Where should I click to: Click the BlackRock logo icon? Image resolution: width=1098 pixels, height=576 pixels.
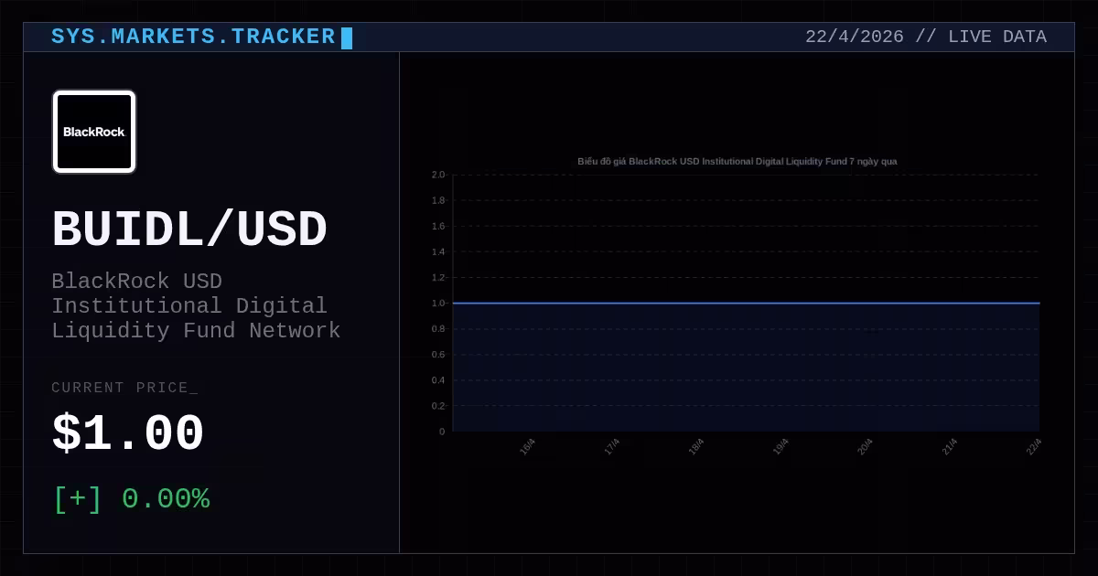[x=94, y=132]
